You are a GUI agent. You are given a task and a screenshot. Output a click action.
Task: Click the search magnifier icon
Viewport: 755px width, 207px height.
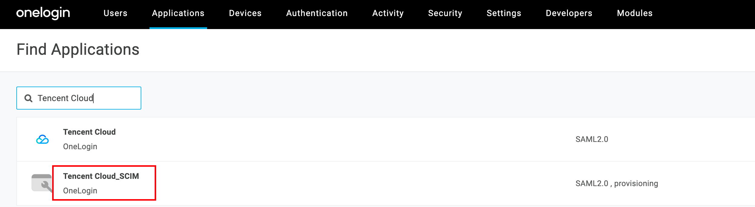[29, 98]
